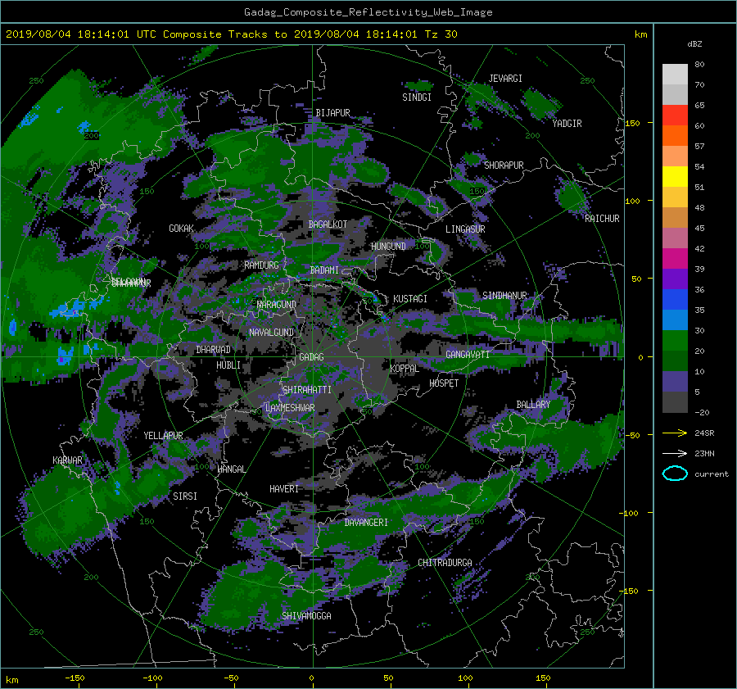The width and height of the screenshot is (737, 689).
Task: Click the YELLAPUR city label
Action: [x=163, y=436]
